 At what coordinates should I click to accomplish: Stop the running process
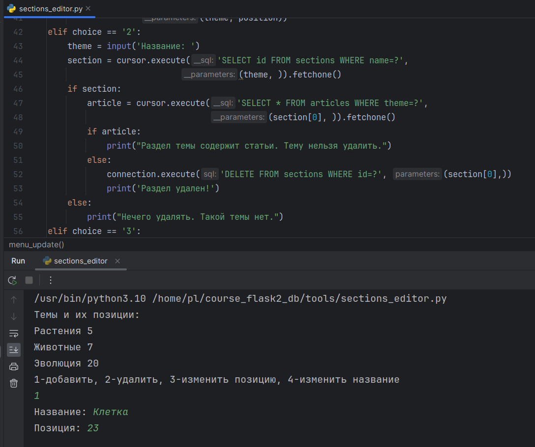[29, 280]
